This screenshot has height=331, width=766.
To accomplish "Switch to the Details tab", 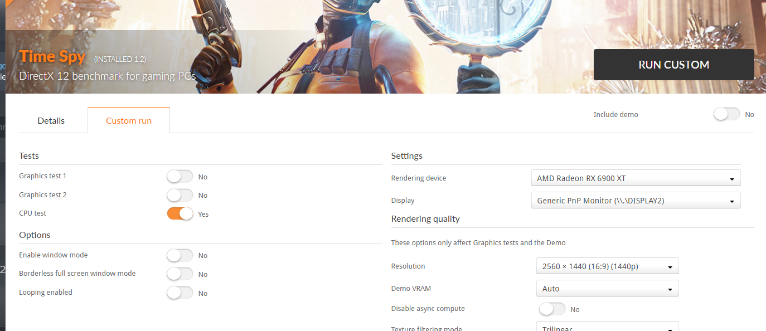I will (51, 120).
